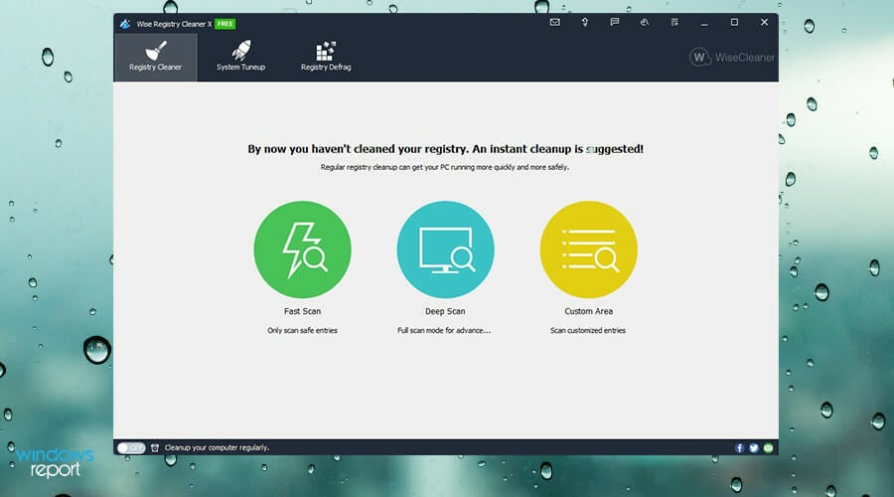Click the green FREE badge
The width and height of the screenshot is (894, 497).
pyautogui.click(x=224, y=24)
